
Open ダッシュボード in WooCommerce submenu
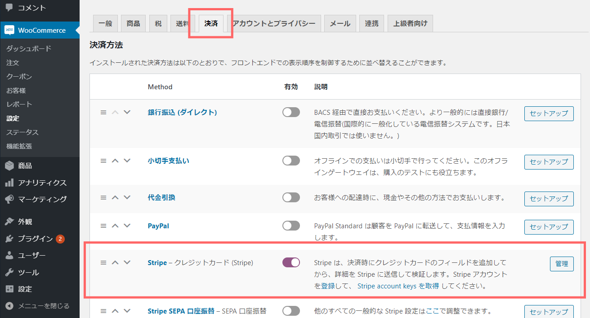click(29, 48)
